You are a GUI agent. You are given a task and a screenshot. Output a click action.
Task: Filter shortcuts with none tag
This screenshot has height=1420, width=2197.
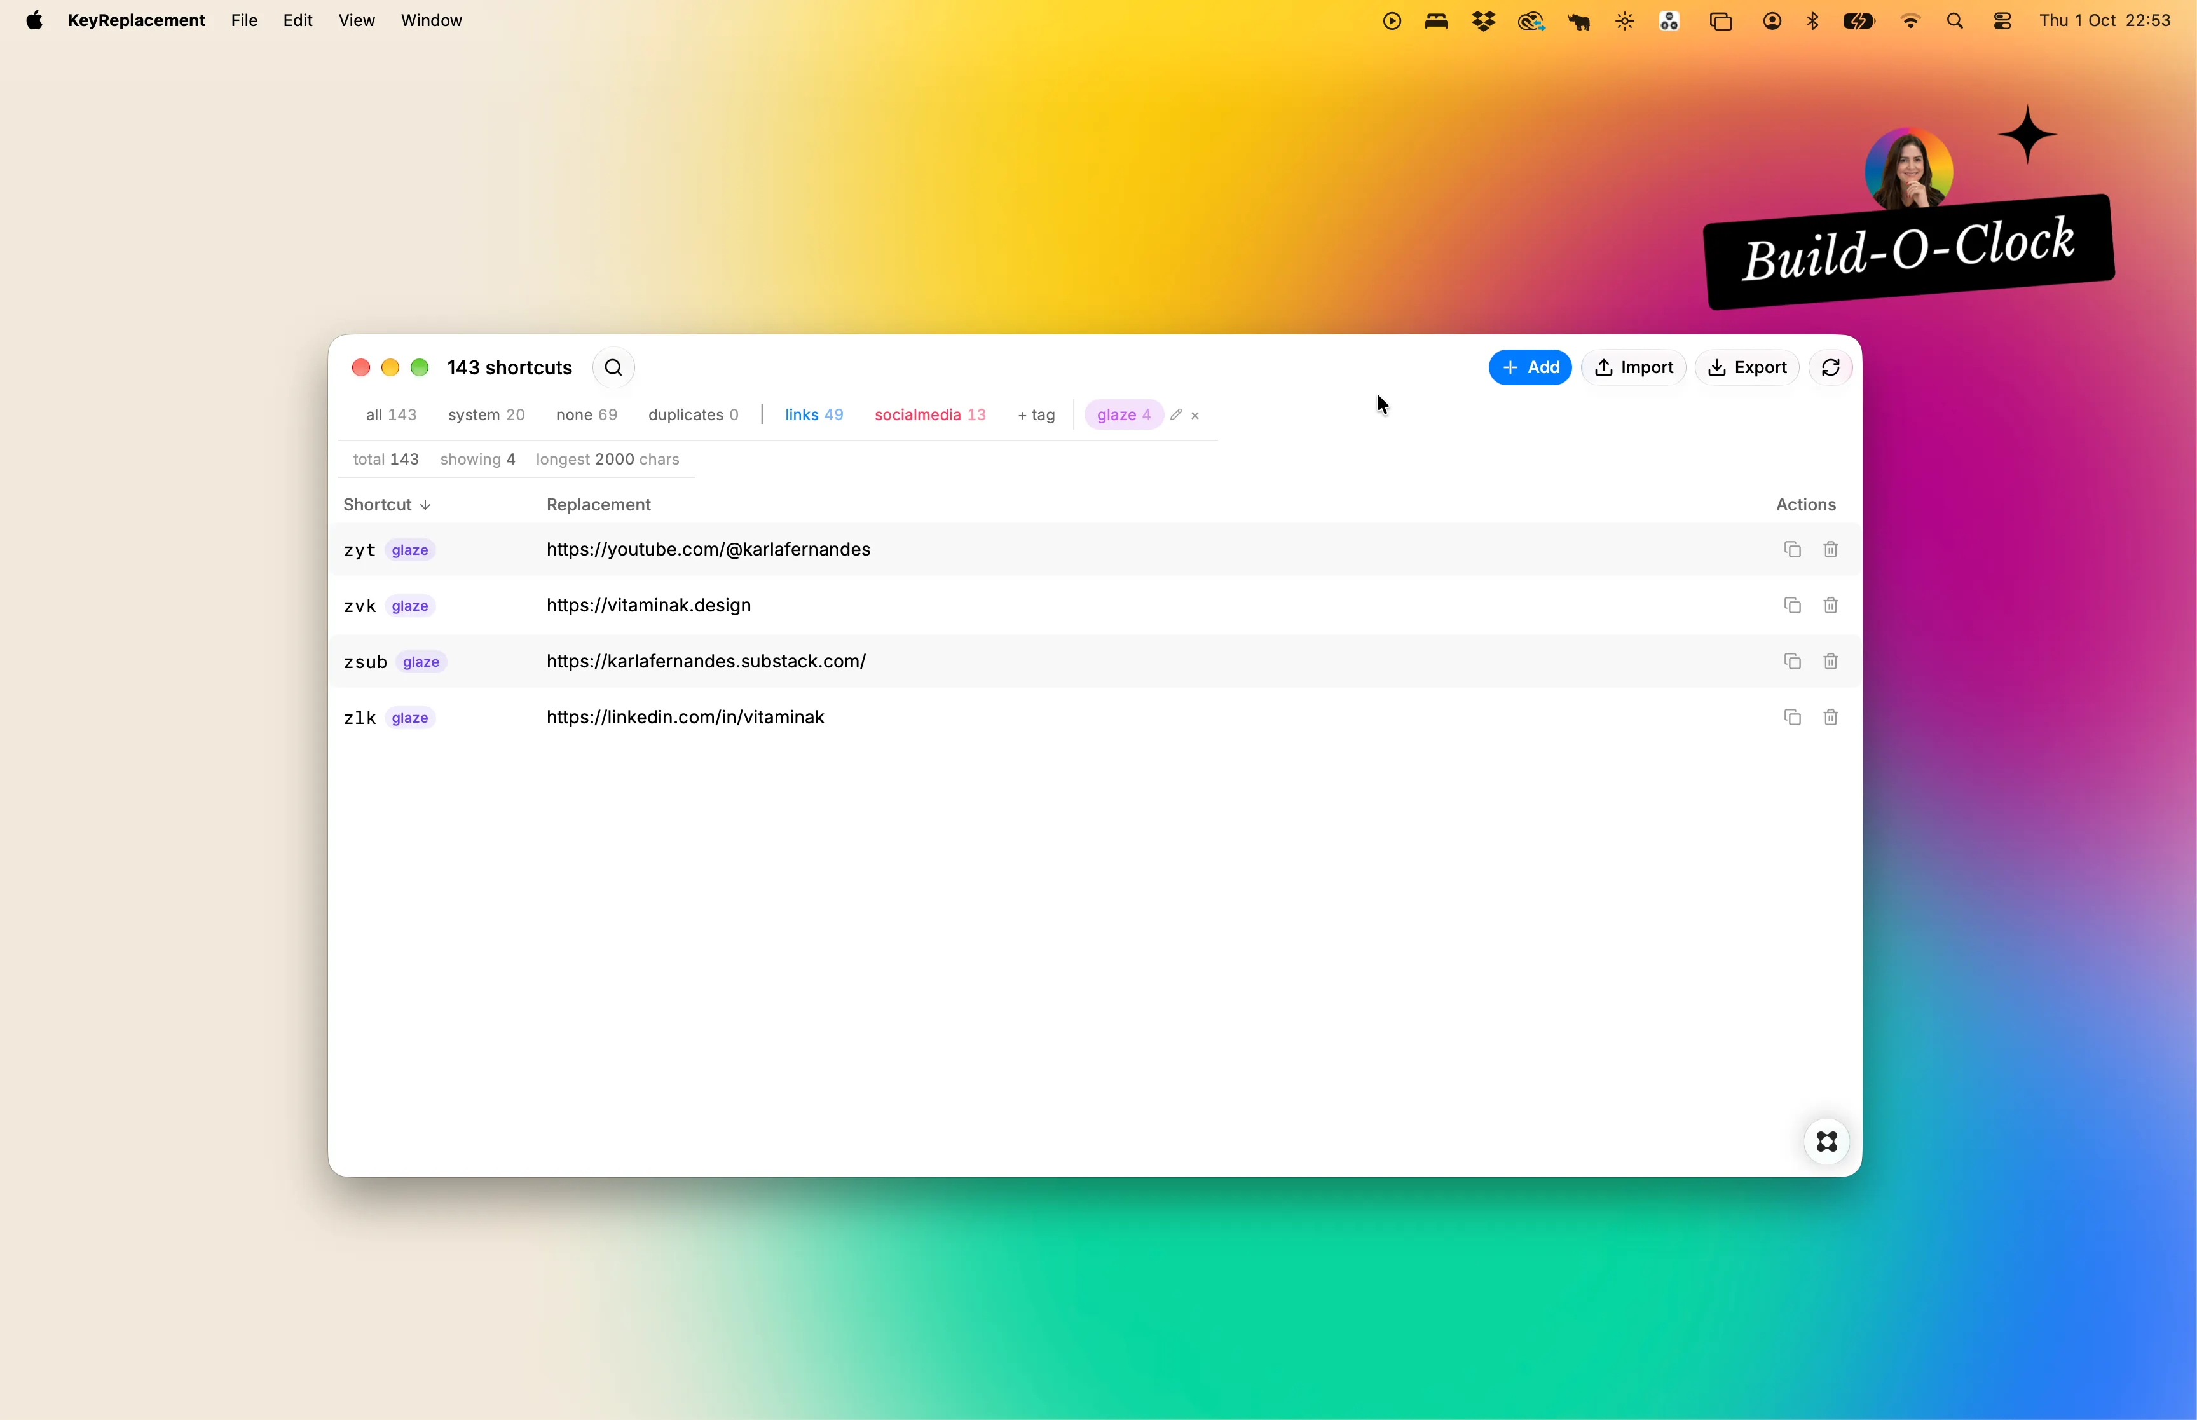586,415
